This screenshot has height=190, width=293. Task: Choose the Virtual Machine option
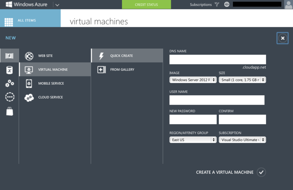pyautogui.click(x=55, y=69)
